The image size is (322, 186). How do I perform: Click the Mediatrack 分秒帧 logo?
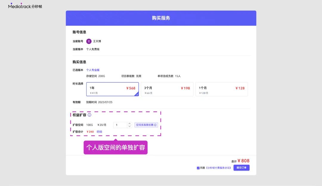tap(25, 6)
